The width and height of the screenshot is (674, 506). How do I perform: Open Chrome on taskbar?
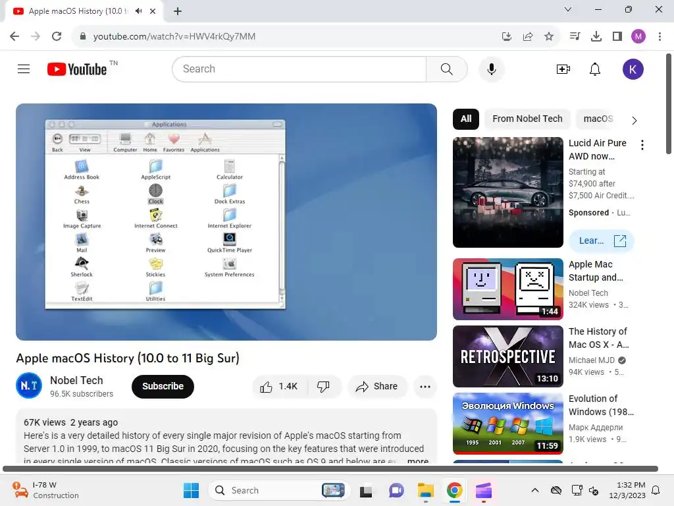[454, 490]
